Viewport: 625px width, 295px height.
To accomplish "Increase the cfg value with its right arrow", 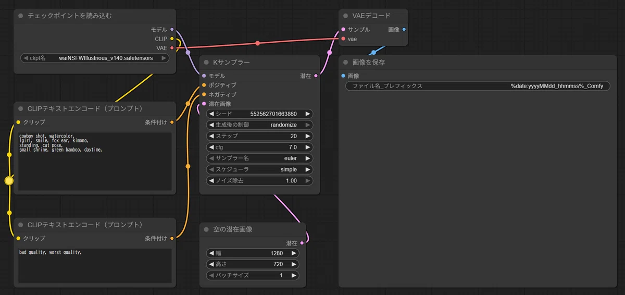I will 308,147.
